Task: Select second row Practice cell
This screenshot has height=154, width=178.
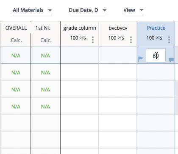Action: tap(156, 72)
